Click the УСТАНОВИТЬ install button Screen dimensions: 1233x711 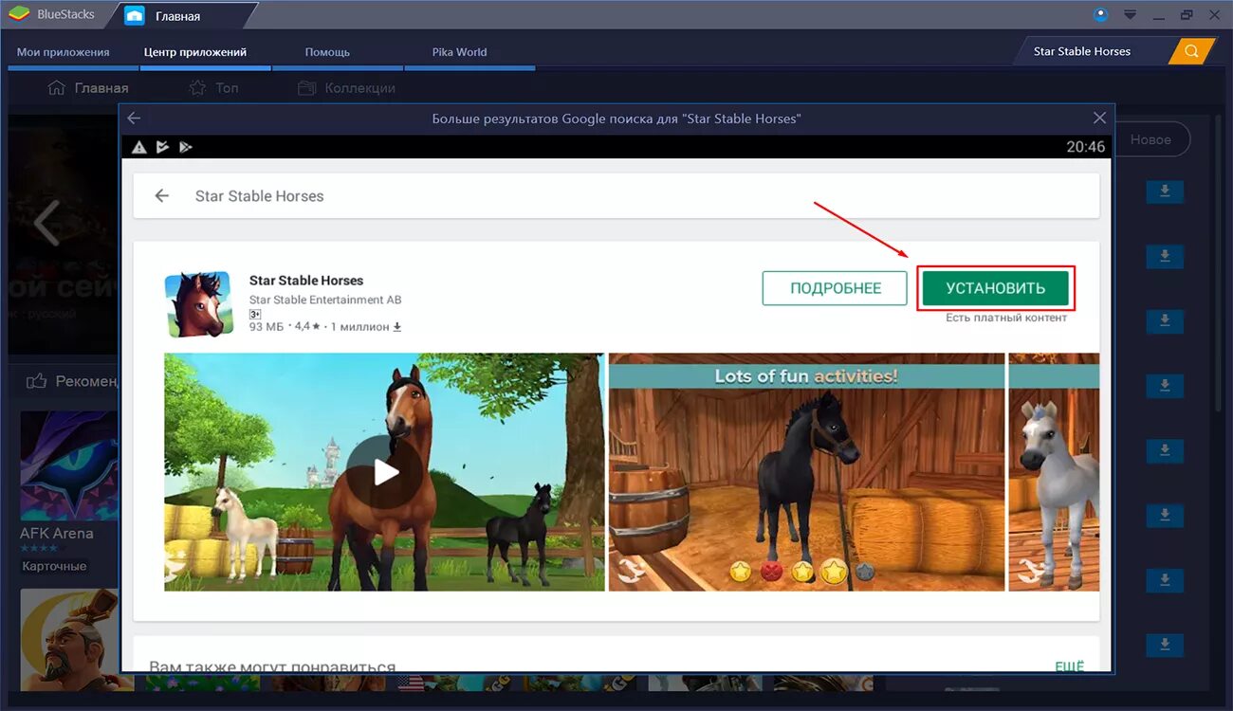pos(996,288)
